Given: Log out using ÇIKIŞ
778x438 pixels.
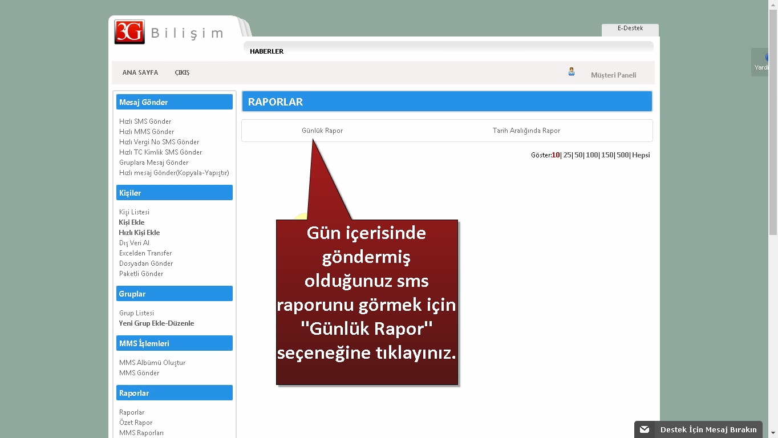Looking at the screenshot, I should (x=182, y=73).
